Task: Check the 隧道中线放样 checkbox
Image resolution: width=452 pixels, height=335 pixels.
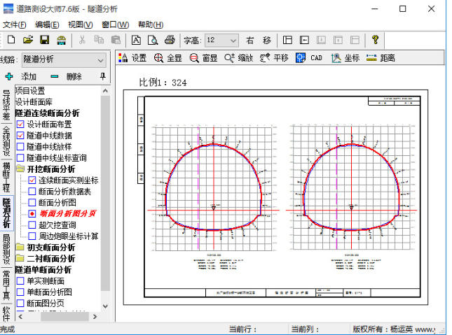Action: point(20,147)
